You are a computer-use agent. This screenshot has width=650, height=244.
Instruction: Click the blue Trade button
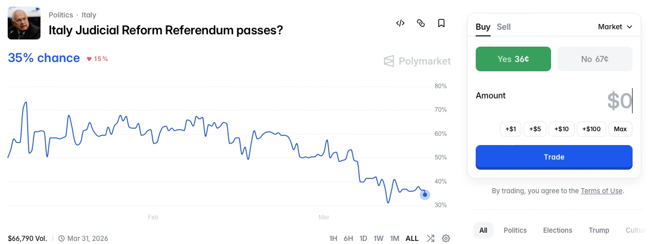(554, 157)
